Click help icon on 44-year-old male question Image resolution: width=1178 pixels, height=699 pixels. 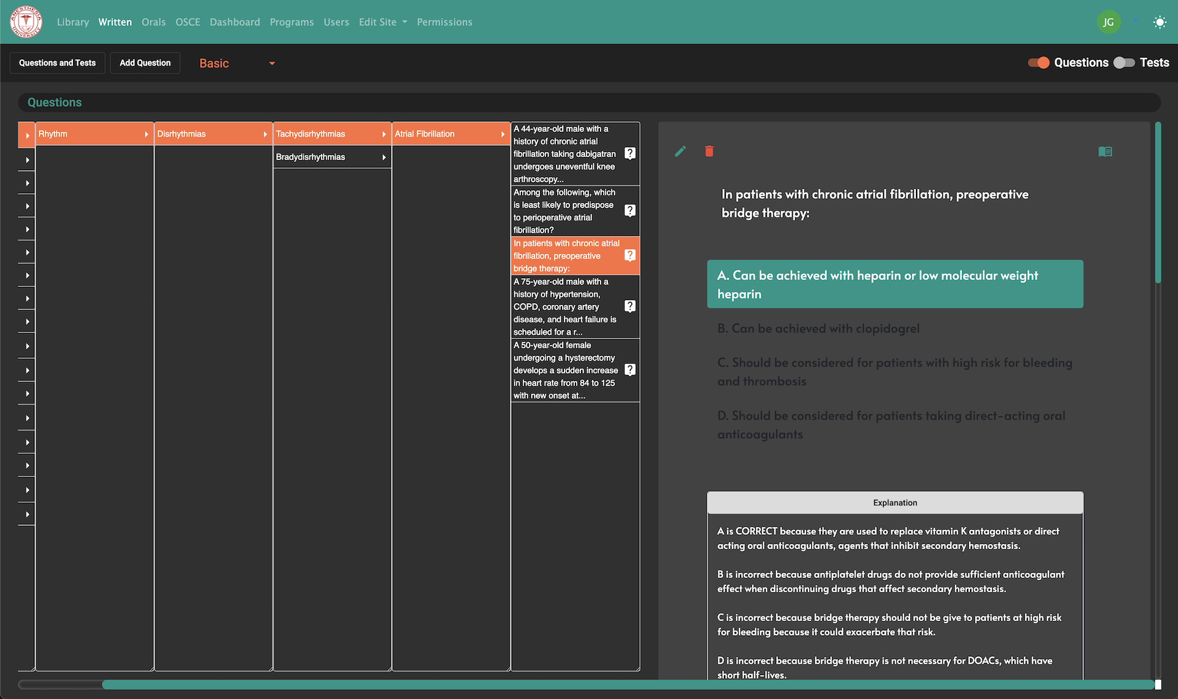(x=629, y=153)
